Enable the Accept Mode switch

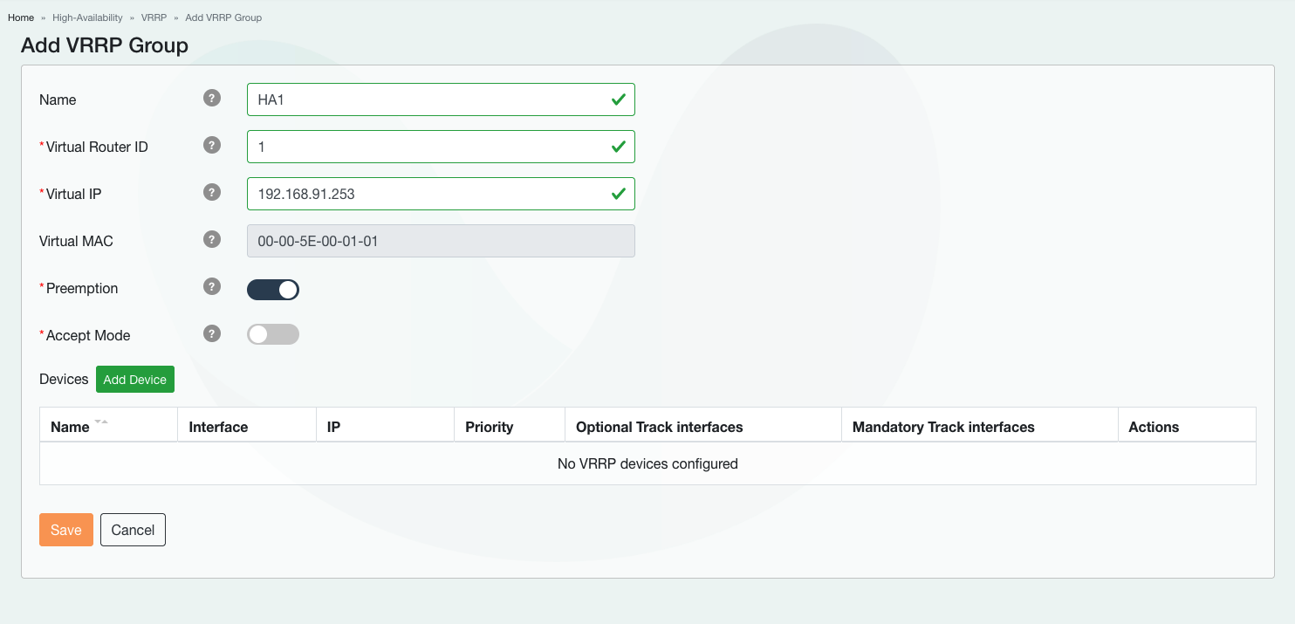(273, 334)
